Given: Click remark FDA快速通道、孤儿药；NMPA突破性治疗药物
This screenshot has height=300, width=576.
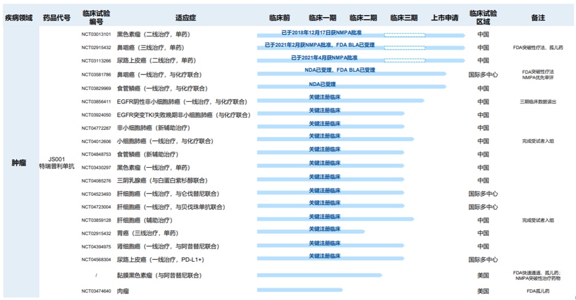Looking at the screenshot, I should 537,275.
